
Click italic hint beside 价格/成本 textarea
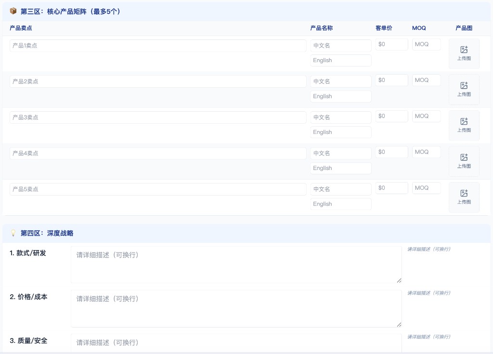429,293
